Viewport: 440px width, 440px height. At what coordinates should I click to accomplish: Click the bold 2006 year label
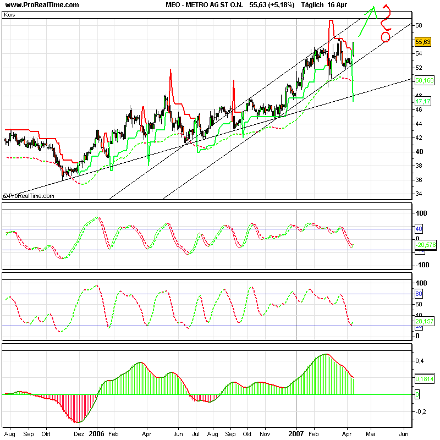97,434
